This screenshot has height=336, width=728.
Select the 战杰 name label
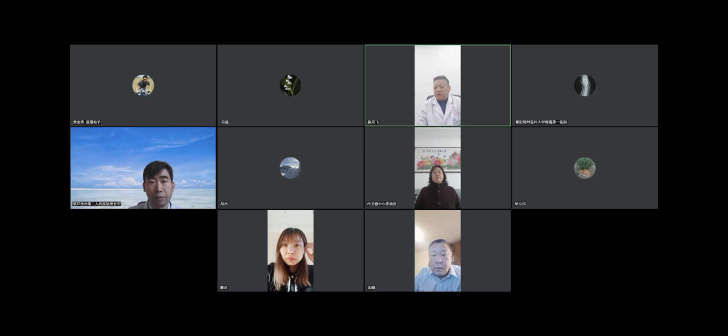pyautogui.click(x=224, y=203)
